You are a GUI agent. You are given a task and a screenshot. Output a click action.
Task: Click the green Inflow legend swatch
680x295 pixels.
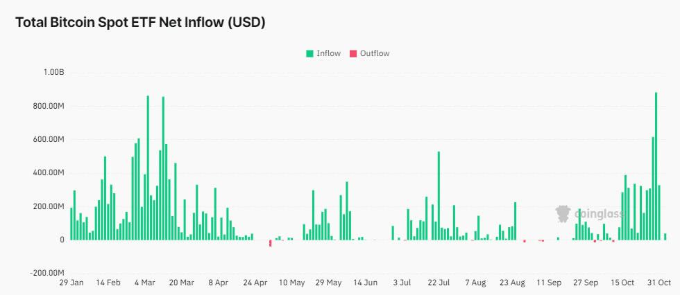tap(309, 53)
